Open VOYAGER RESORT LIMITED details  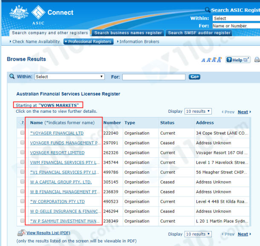57,153
